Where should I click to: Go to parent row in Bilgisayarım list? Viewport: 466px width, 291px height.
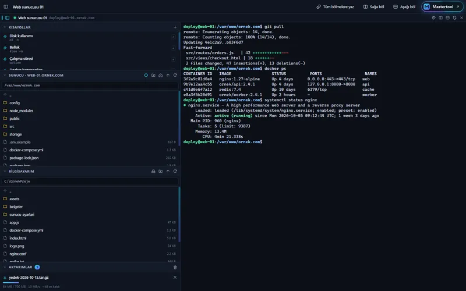89,191
